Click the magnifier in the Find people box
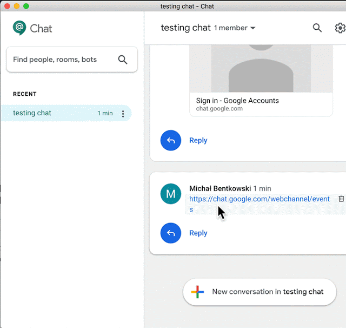346x328 pixels. click(x=123, y=60)
